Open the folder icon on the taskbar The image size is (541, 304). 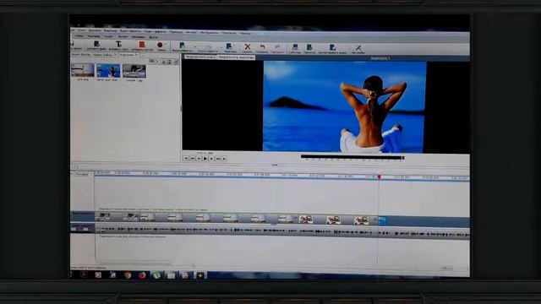point(171,275)
